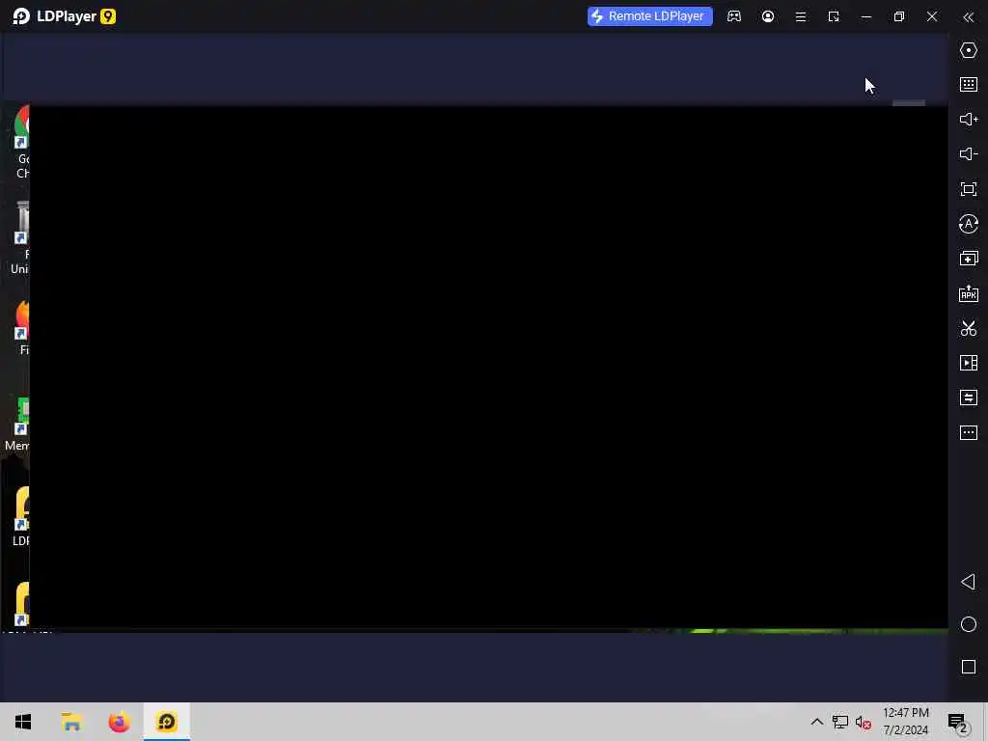988x741 pixels.
Task: Open the gamepad settings icon in title bar
Action: 734,16
